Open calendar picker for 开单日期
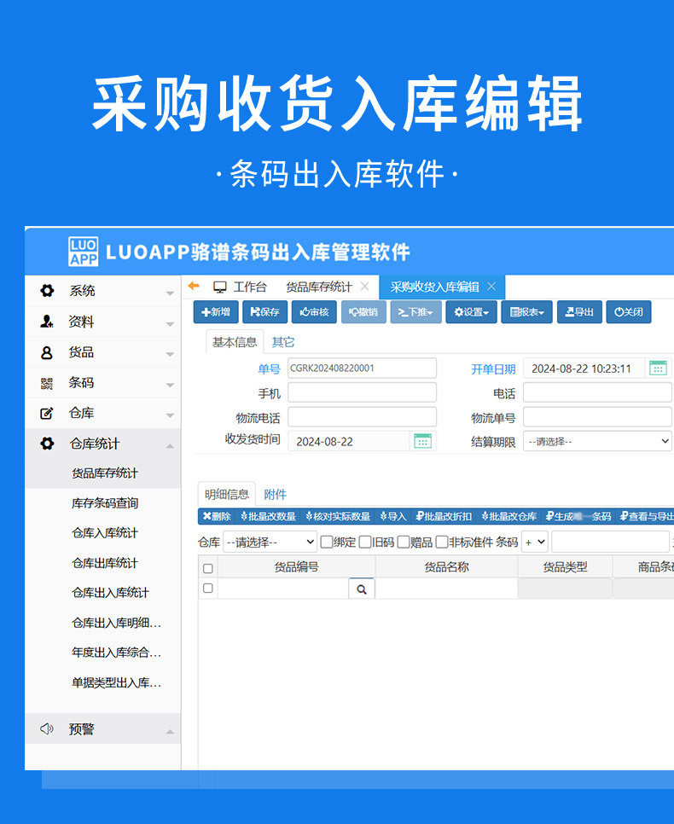 point(658,368)
